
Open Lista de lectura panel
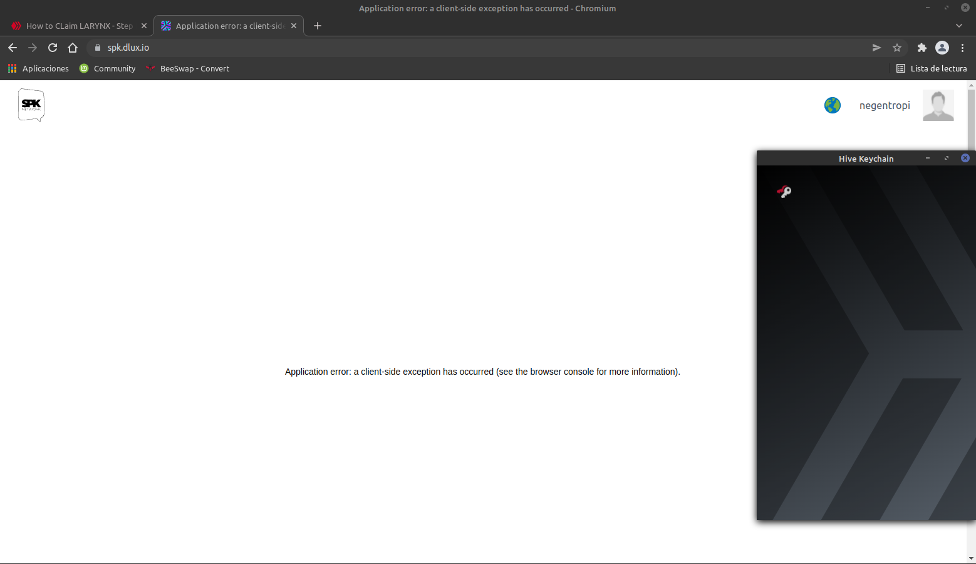(x=932, y=68)
